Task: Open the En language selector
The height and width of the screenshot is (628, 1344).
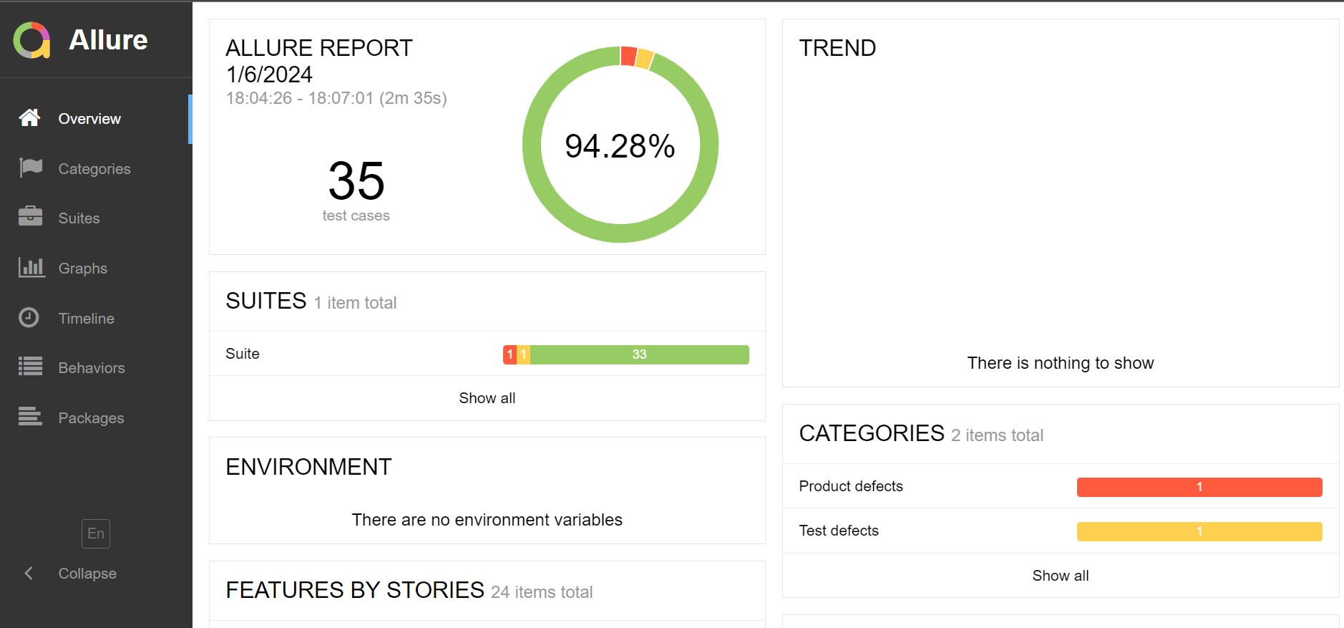Action: tap(96, 533)
